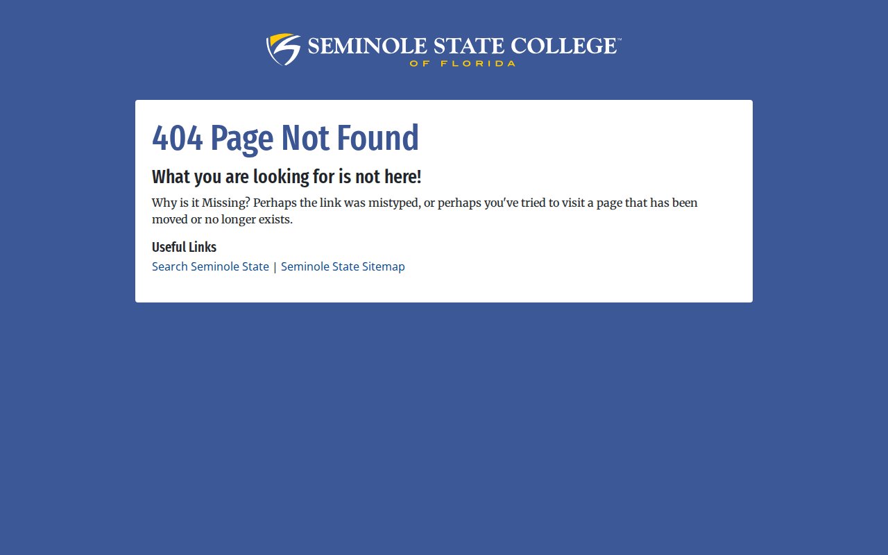Click the word COLLEGE in the logo

click(x=563, y=46)
